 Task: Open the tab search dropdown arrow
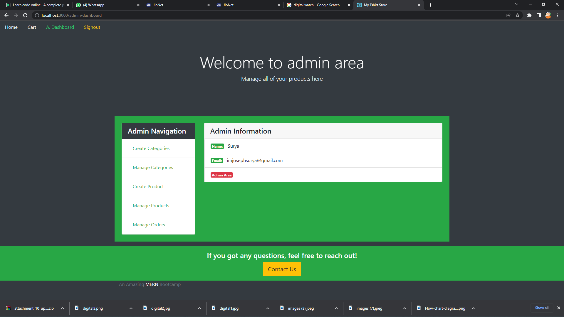[x=516, y=4]
